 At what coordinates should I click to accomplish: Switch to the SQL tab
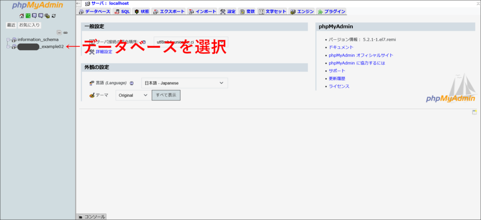point(123,12)
